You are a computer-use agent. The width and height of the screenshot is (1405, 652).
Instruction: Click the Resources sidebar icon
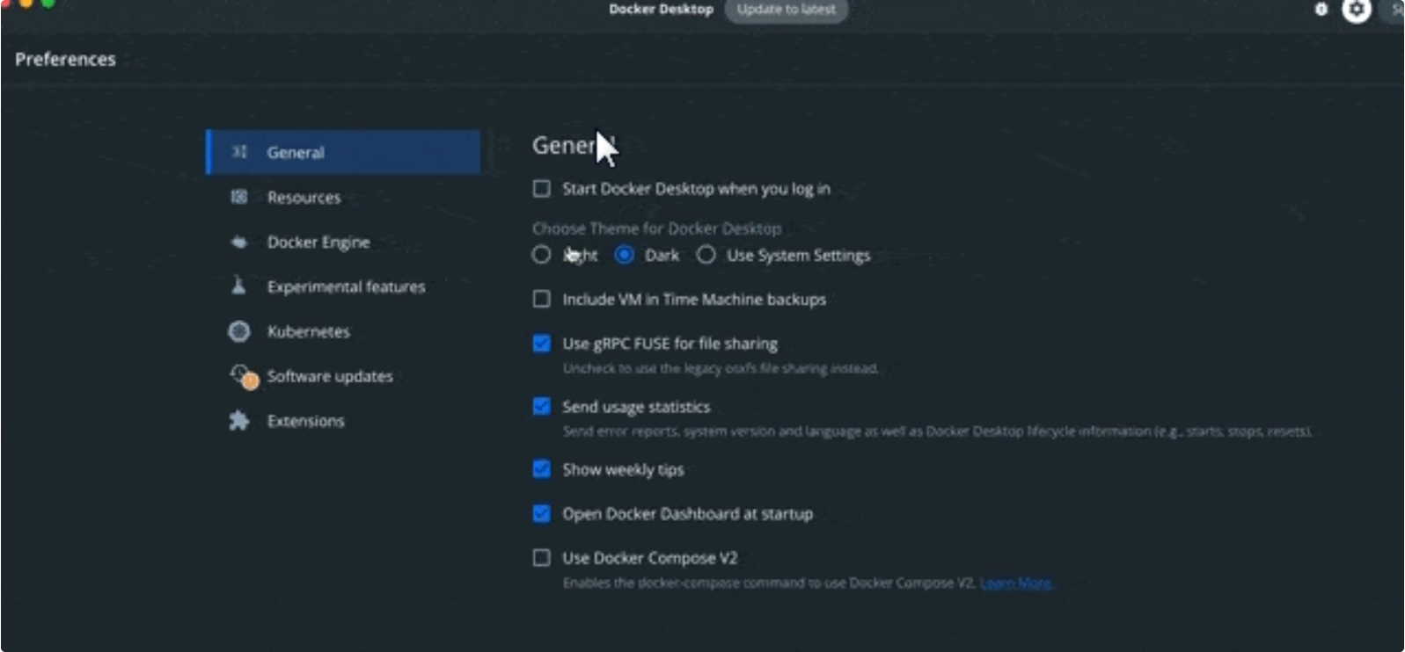point(239,197)
